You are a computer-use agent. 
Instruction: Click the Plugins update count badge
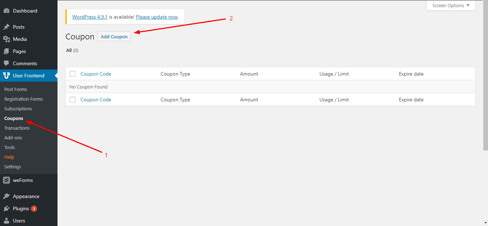pos(34,208)
